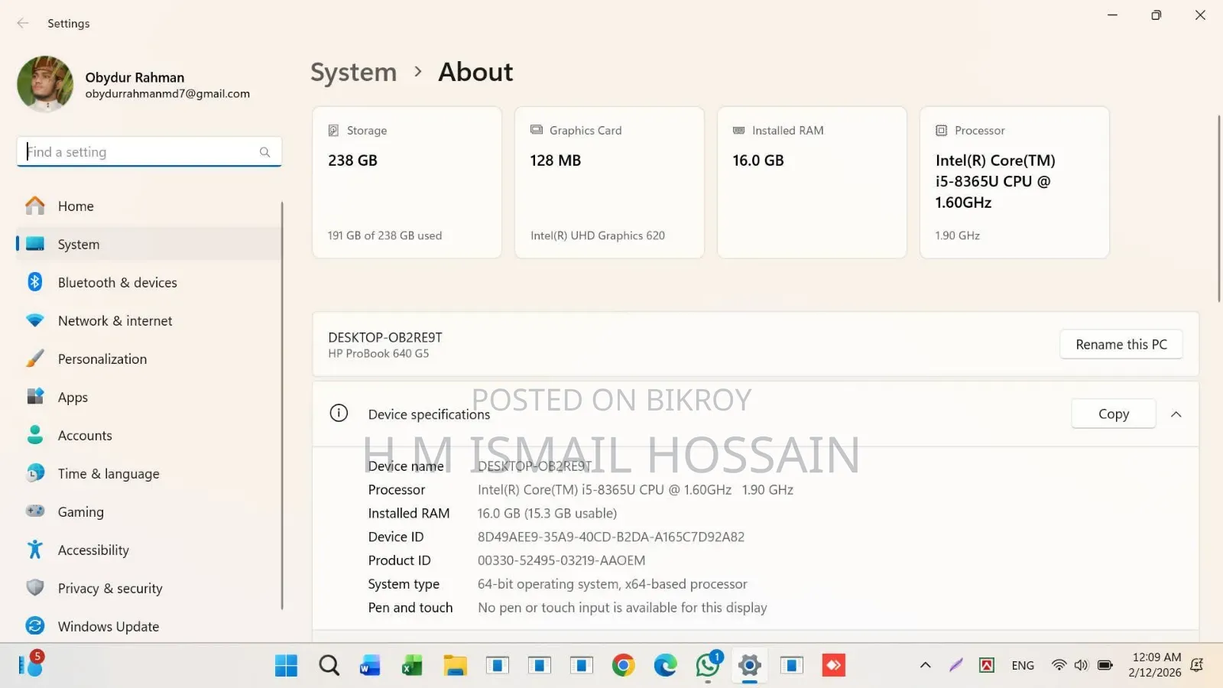
Task: Open Accessibility via its figure icon
Action: (35, 550)
